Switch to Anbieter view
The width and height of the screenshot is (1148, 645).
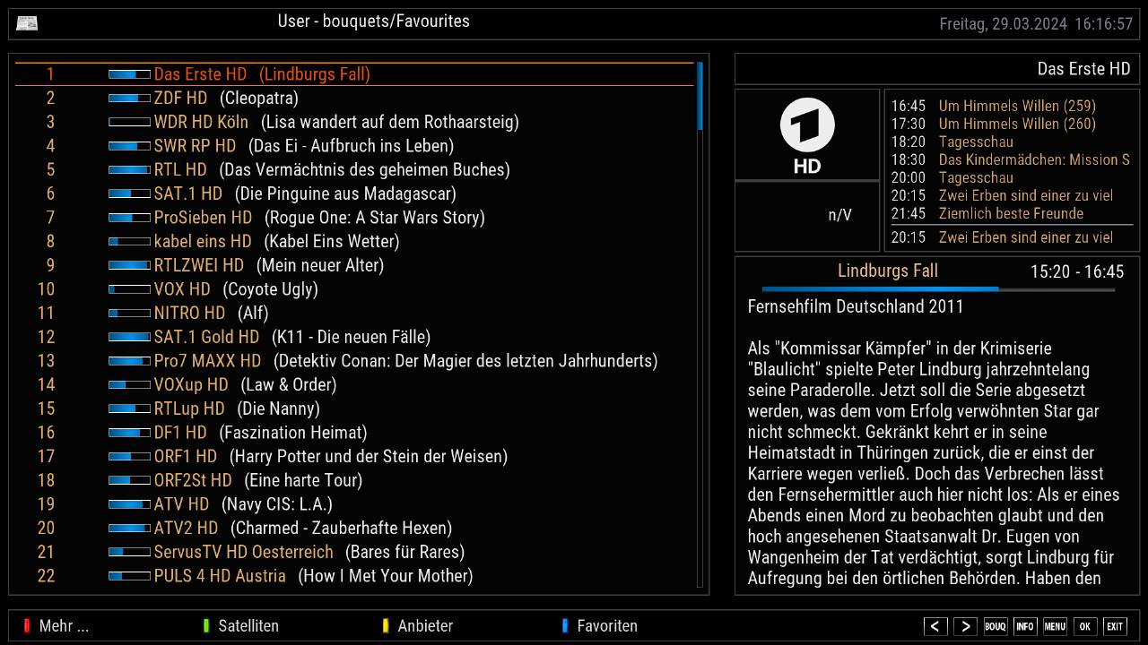tap(424, 626)
